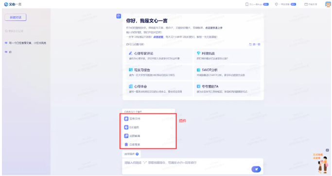Click the 功能反馈 mail icon
Screen dimensions: 332x176
tap(306, 4)
